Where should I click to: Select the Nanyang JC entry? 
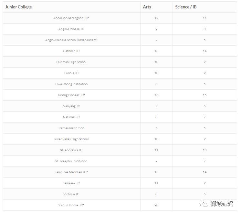click(71, 106)
